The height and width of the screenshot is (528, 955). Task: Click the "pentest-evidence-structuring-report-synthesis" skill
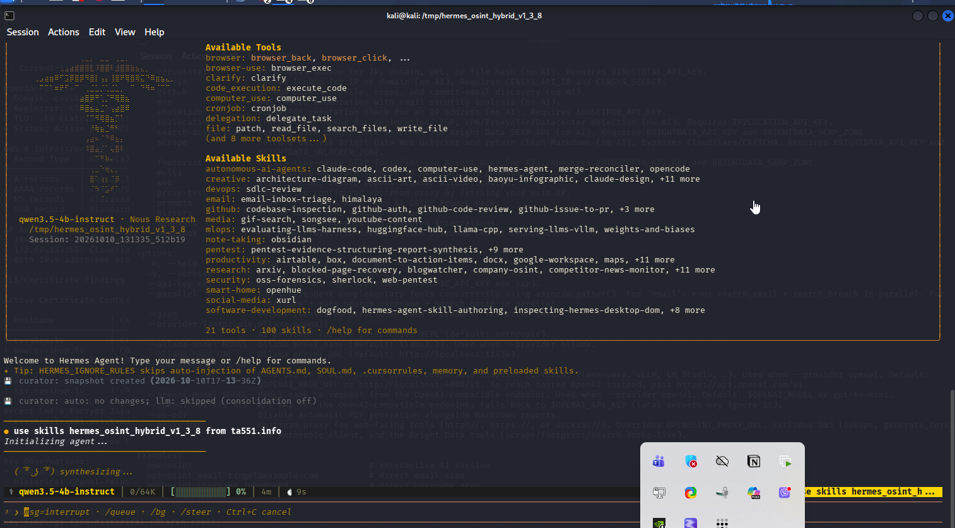365,250
